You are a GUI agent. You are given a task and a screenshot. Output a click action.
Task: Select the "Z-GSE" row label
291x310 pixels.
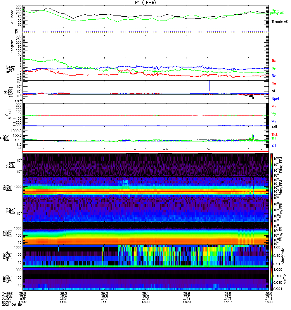pos(7,299)
